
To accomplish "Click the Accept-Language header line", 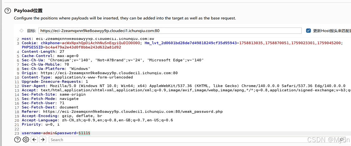I will click(x=97, y=120).
